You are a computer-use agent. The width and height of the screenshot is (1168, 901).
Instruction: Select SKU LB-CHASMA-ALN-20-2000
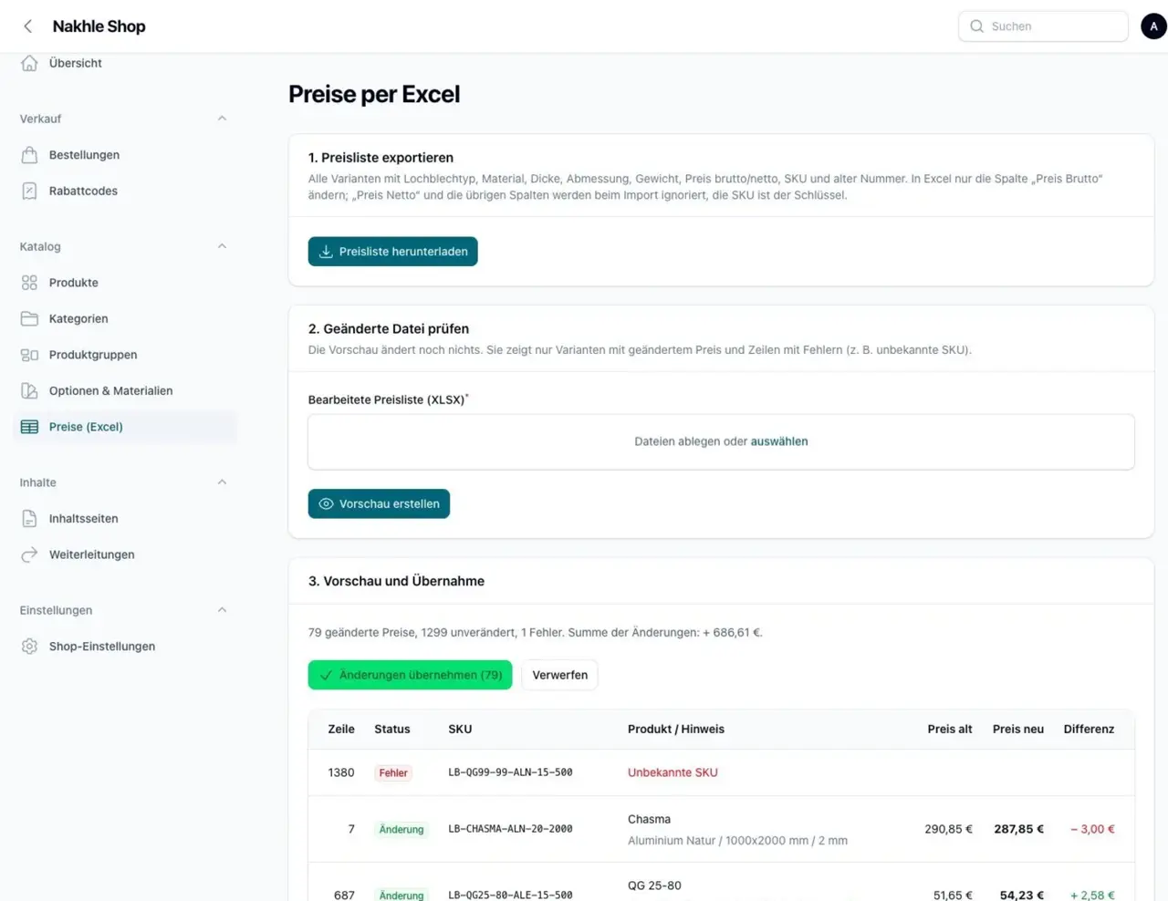[x=510, y=829]
